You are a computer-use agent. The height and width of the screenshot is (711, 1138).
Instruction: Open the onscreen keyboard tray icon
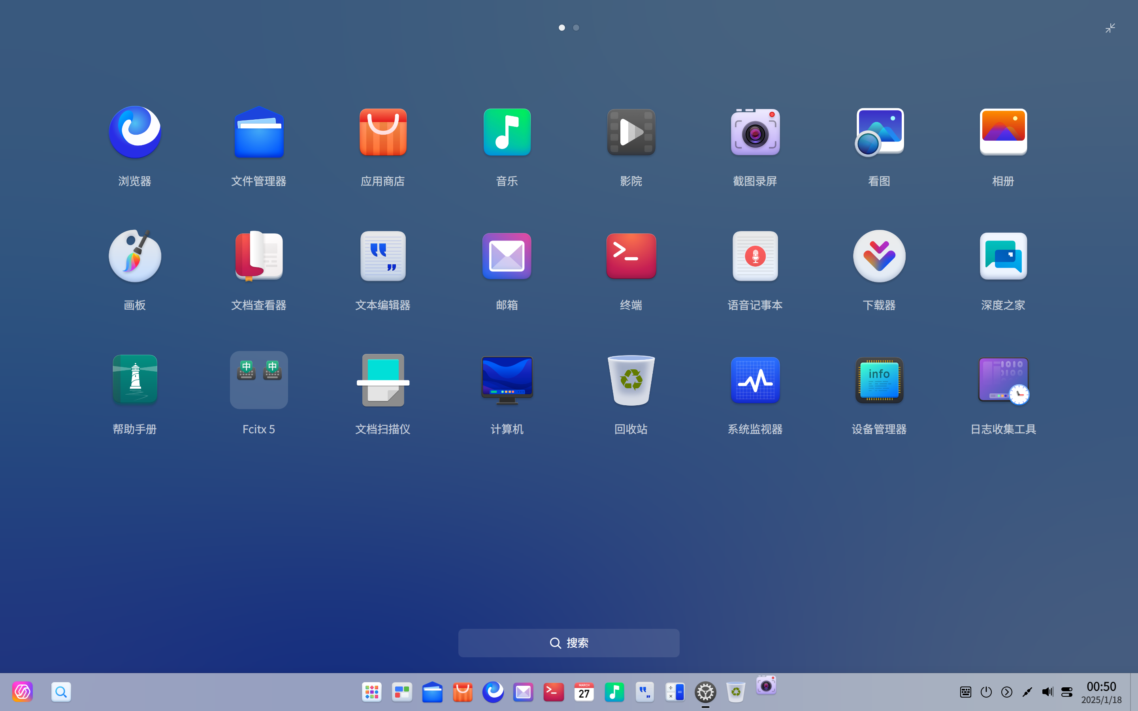(965, 692)
